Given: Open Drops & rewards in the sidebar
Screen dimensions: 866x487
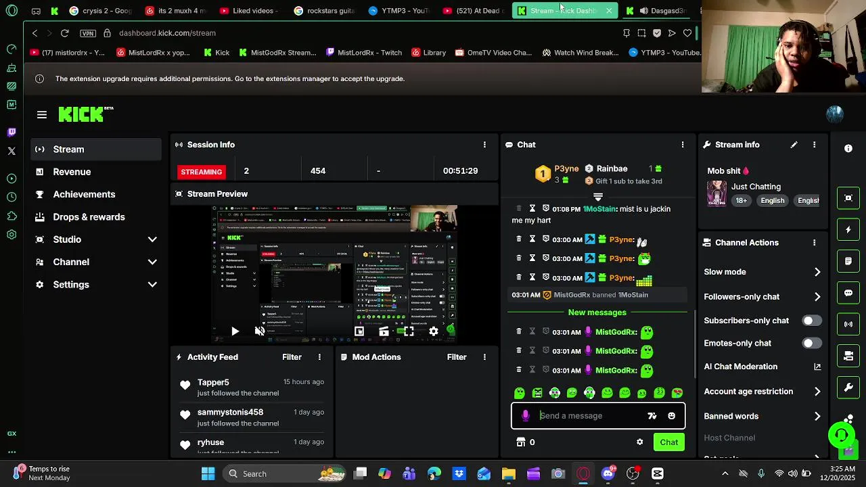Looking at the screenshot, I should (96, 217).
